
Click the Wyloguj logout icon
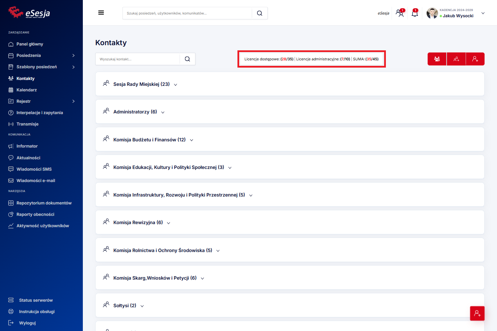click(11, 323)
